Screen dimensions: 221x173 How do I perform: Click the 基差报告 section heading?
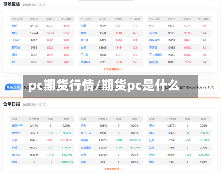(x=11, y=4)
